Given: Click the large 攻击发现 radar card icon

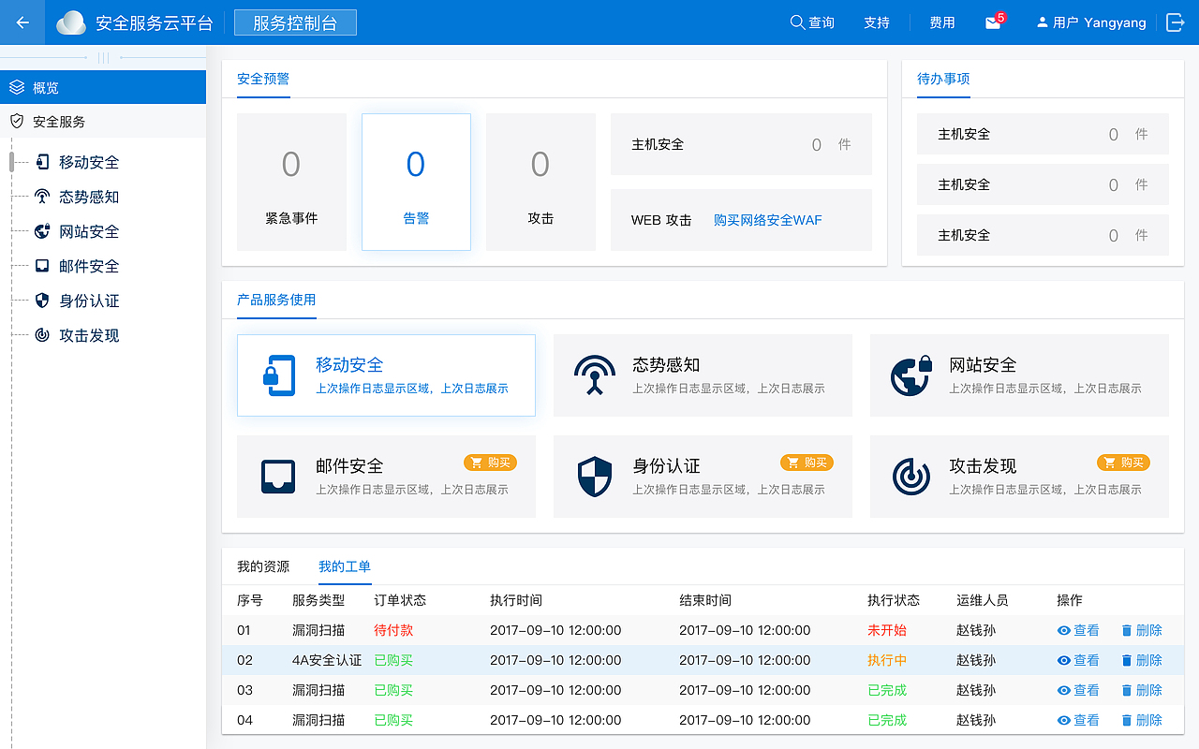Looking at the screenshot, I should (911, 477).
